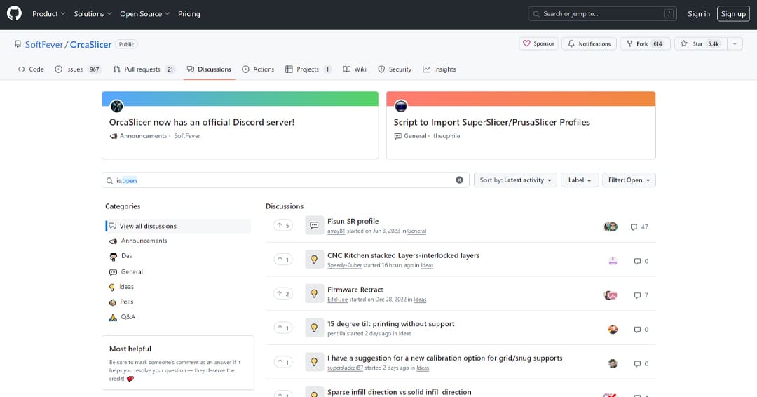Open the Pricing page
The height and width of the screenshot is (397, 757).
coord(189,14)
